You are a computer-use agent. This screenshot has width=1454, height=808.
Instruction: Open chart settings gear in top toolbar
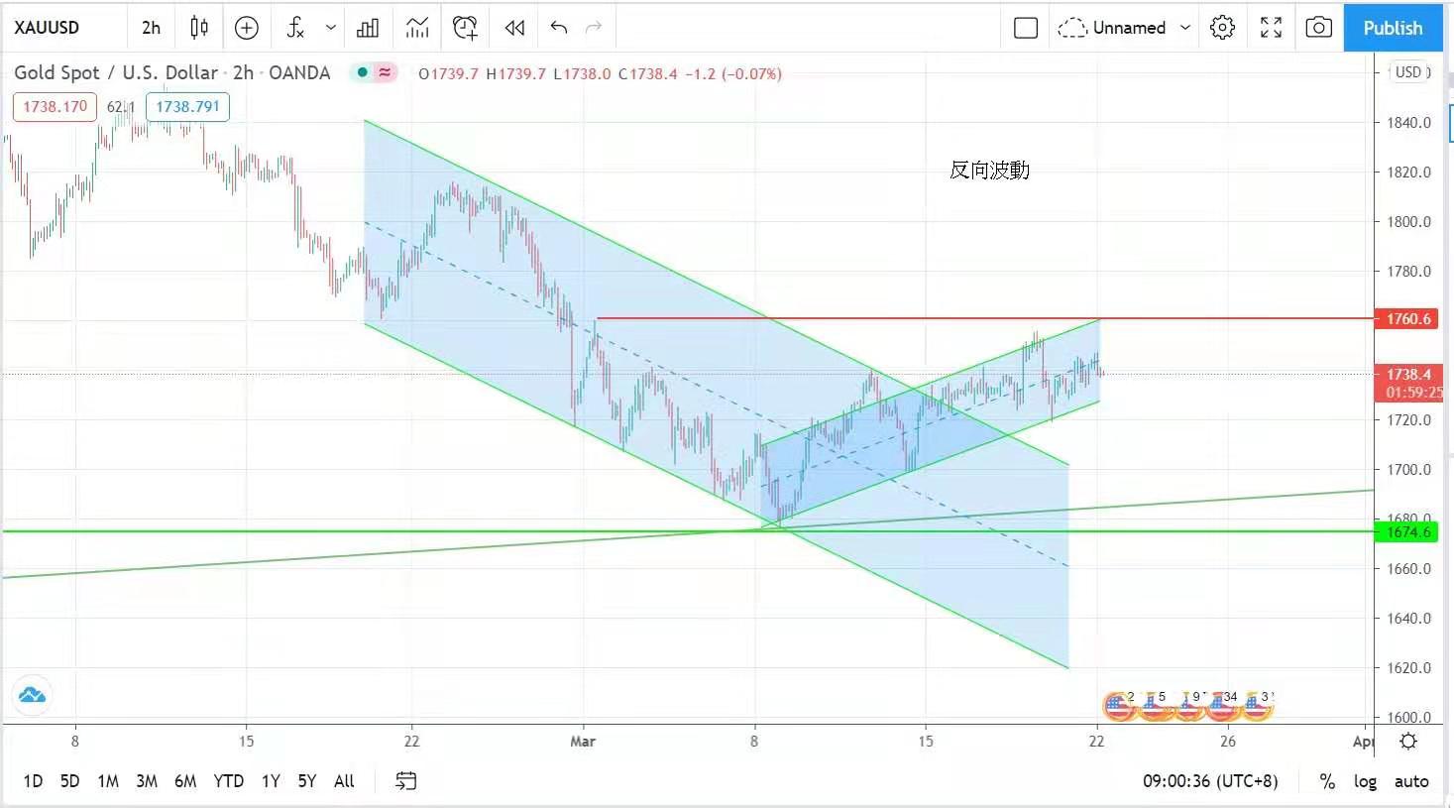point(1222,28)
